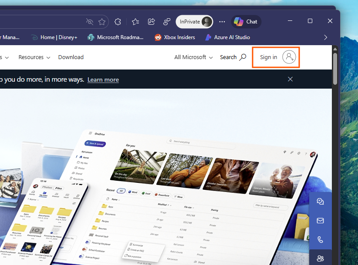Viewport: 358px width, 265px height.
Task: Click the Share icon in toolbar
Action: pyautogui.click(x=151, y=22)
